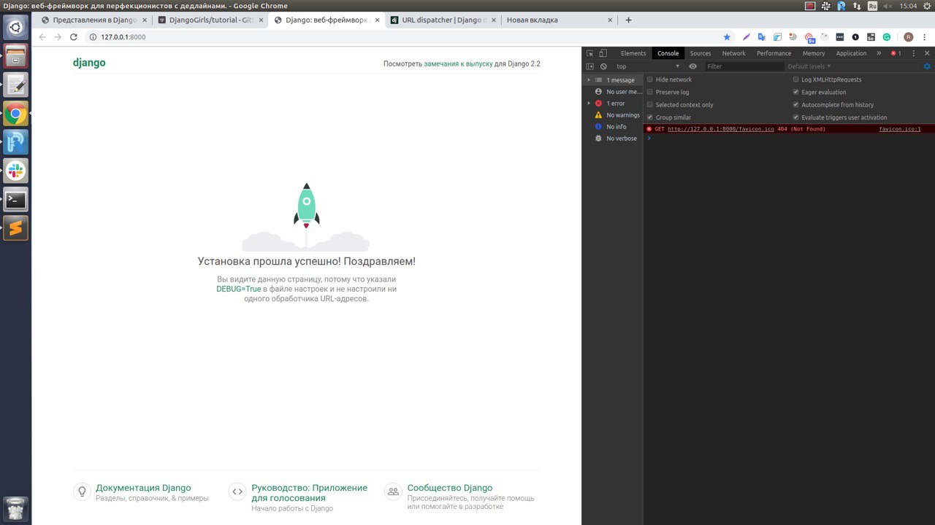Open the 'Сообщество Django' link
Viewport: 935px width, 525px height.
[x=450, y=488]
